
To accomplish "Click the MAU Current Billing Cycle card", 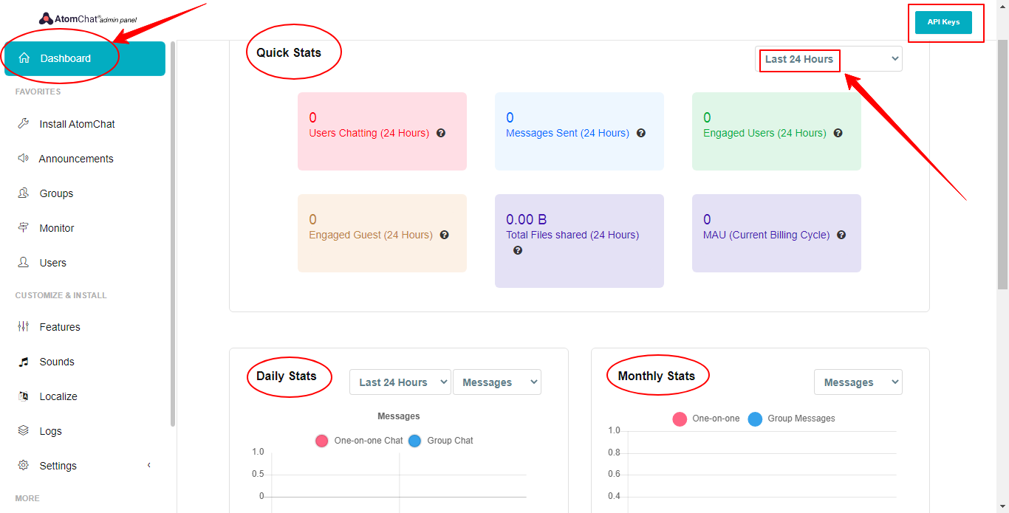I will pyautogui.click(x=776, y=233).
